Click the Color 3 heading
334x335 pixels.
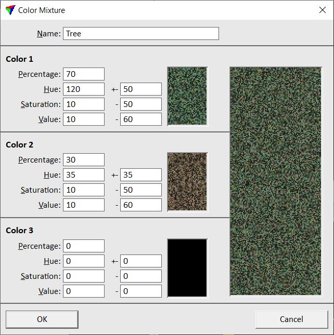19,231
